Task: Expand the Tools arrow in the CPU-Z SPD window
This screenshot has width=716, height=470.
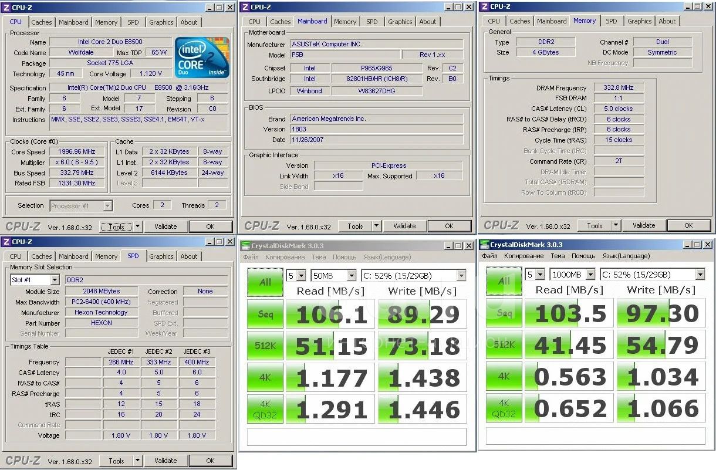Action: point(138,461)
